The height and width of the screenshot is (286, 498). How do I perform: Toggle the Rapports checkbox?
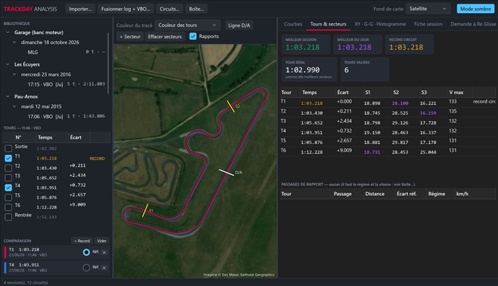(193, 36)
